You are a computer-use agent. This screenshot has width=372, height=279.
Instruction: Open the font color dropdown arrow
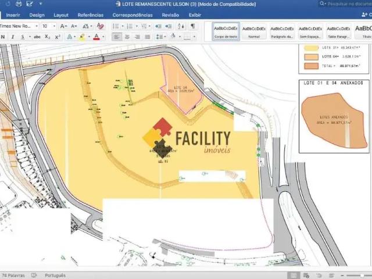coord(103,37)
